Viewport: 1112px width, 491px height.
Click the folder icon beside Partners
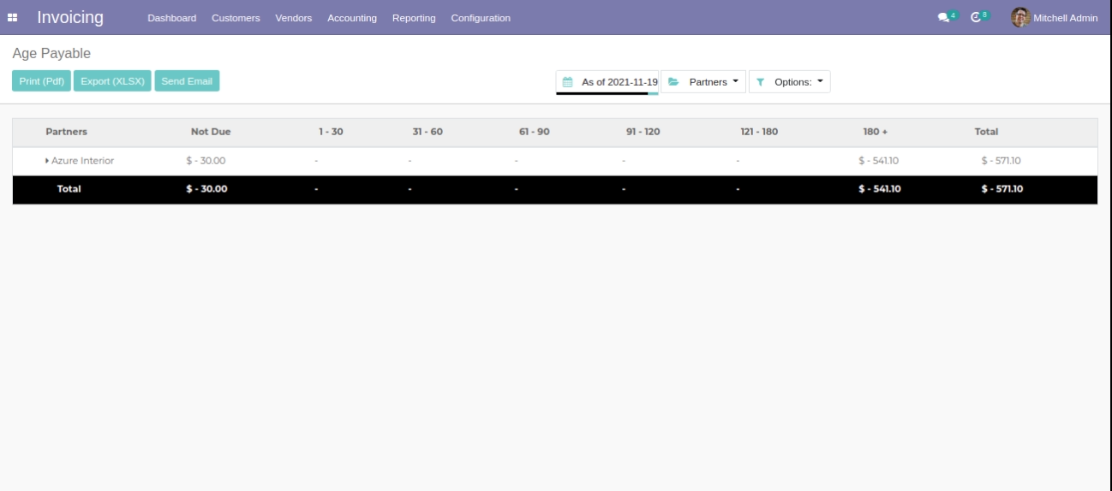[x=673, y=82]
